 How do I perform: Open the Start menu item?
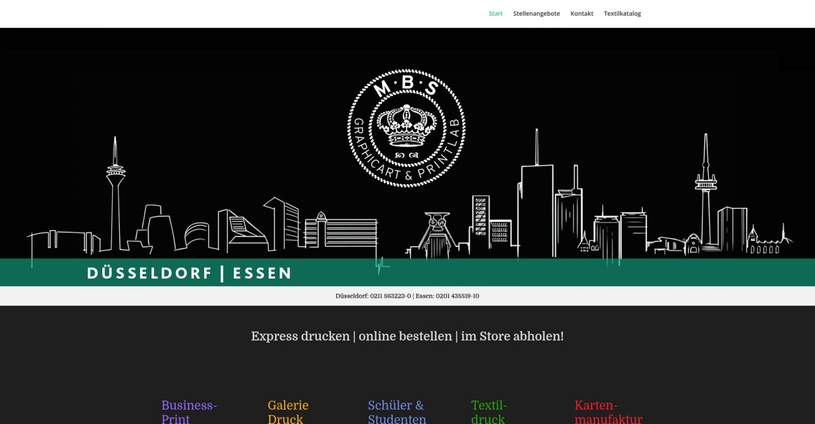coord(495,14)
